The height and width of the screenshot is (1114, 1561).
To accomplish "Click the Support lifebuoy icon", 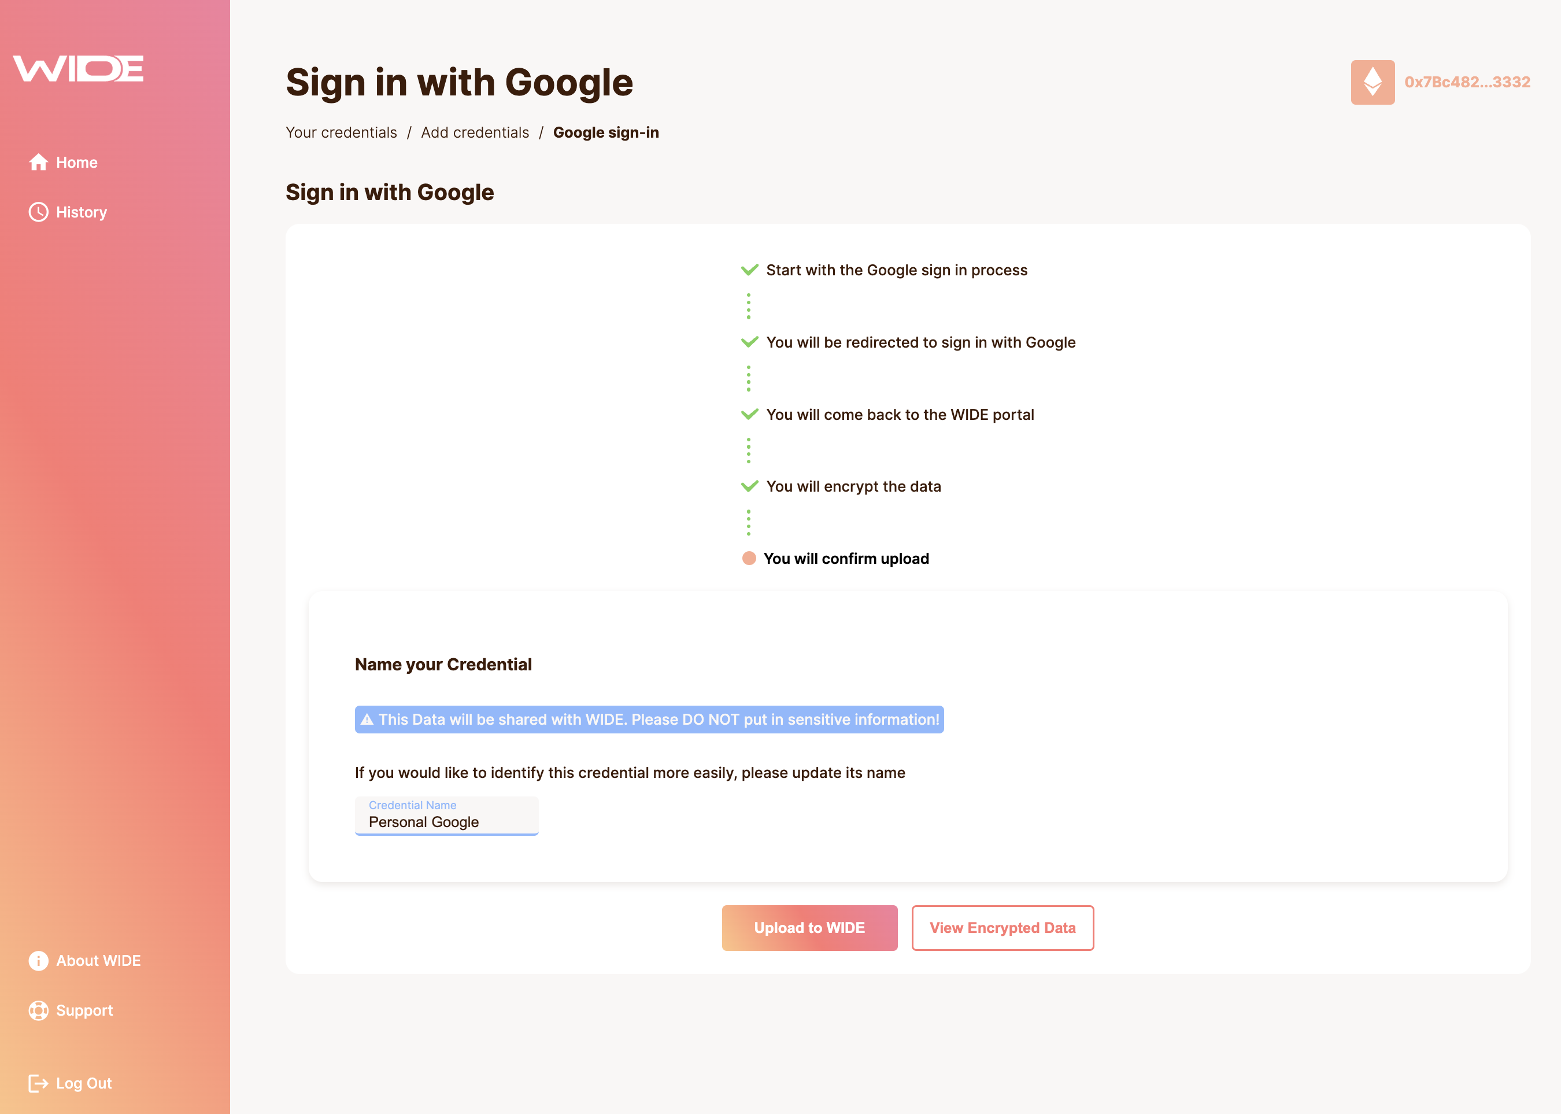I will (38, 1010).
